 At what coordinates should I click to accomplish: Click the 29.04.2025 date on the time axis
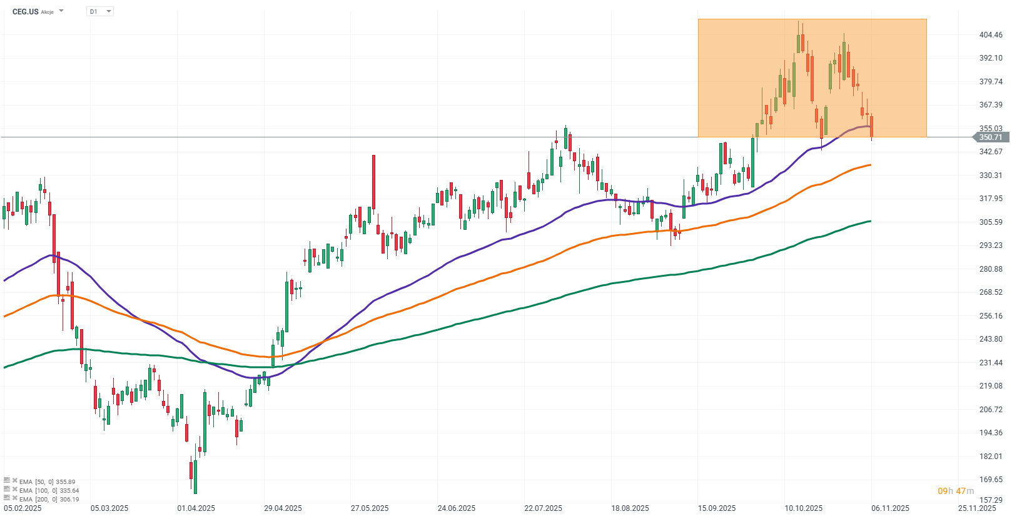(x=283, y=508)
